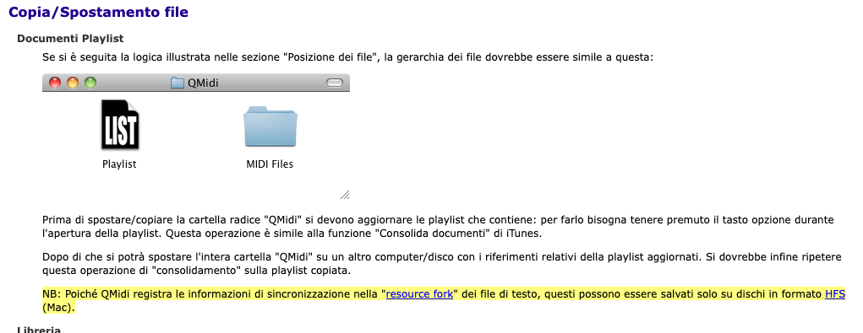The width and height of the screenshot is (863, 333).
Task: Click the red close button of QMidi window
Action: pyautogui.click(x=55, y=83)
